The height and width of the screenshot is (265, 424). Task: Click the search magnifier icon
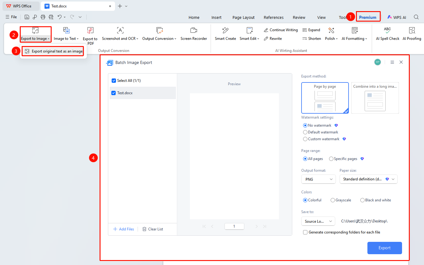pos(416,17)
